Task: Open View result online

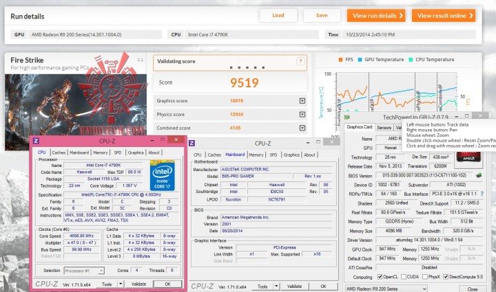Action: 444,15
